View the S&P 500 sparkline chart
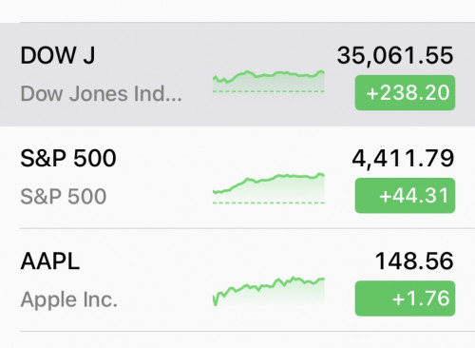This screenshot has height=348, width=475. point(269,188)
